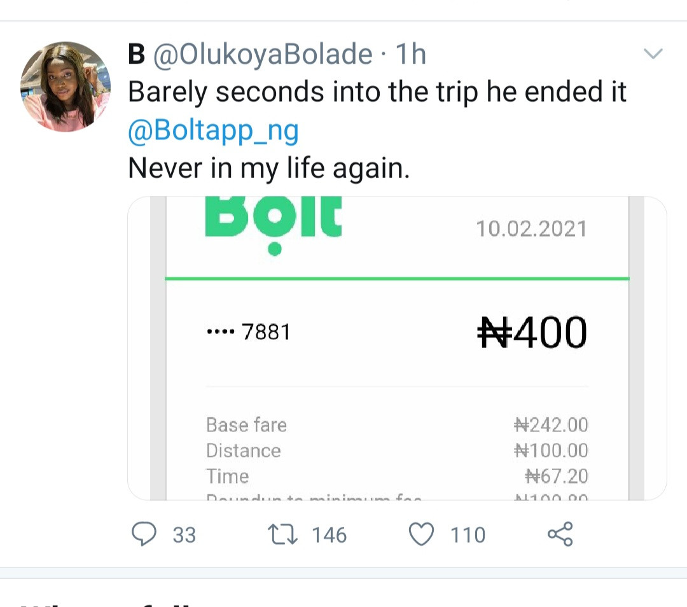Tap the ₦400 total on the receipt
The height and width of the screenshot is (607, 687).
pyautogui.click(x=532, y=333)
